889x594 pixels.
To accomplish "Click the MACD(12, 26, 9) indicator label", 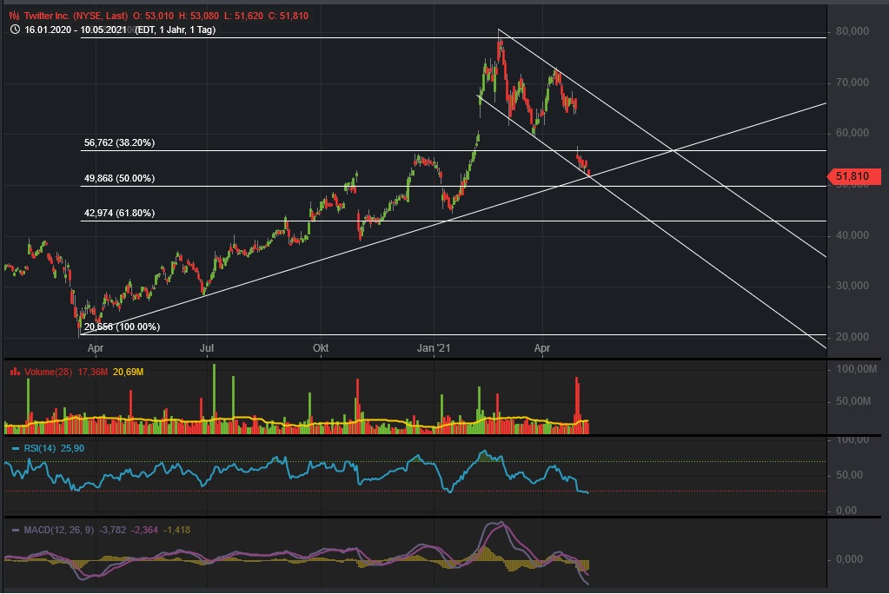I will (59, 530).
